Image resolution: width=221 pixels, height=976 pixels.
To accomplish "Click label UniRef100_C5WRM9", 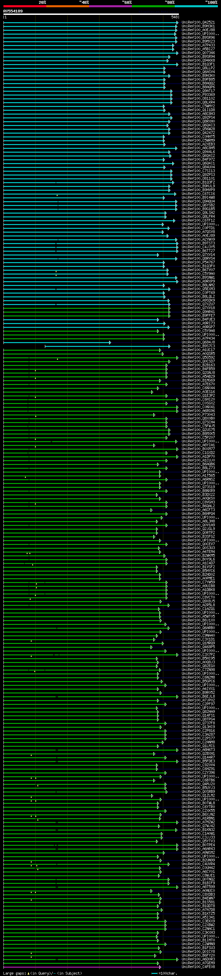I will [198, 140].
